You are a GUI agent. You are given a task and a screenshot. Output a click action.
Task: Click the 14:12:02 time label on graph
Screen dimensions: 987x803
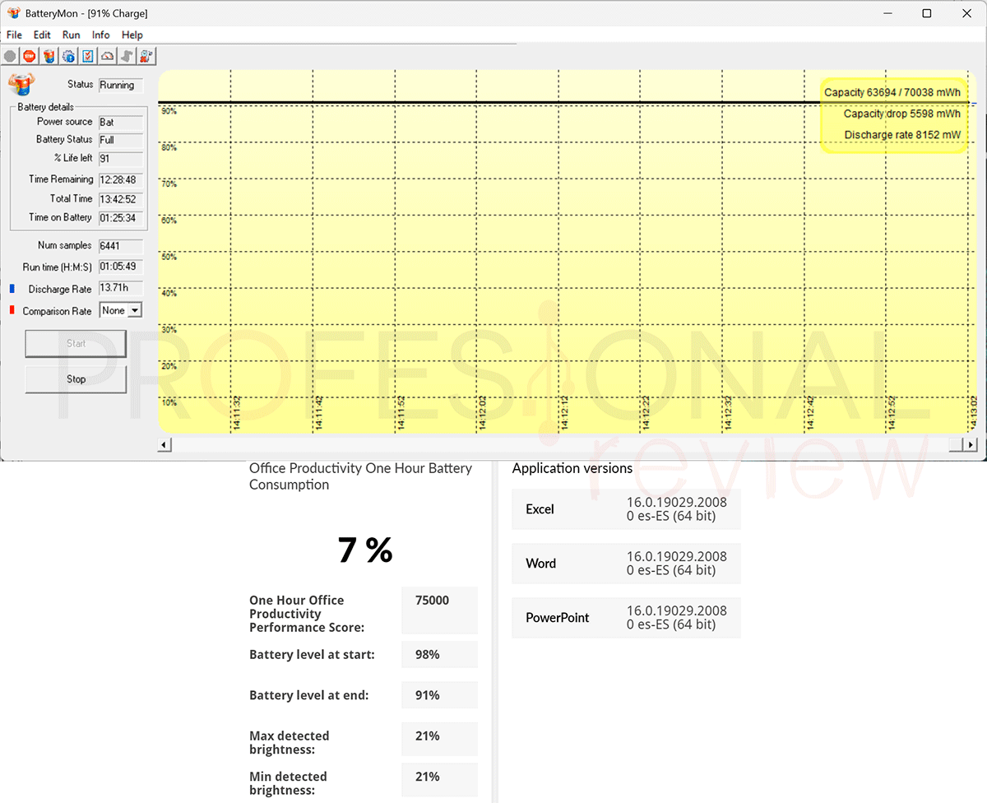[x=483, y=413]
